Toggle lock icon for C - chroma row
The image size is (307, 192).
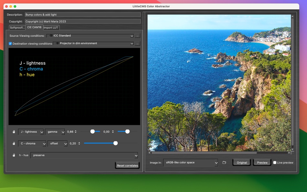click(x=14, y=144)
